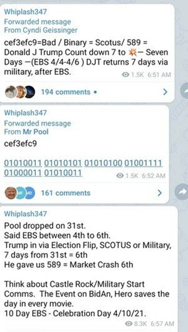Tap the eye views icon at 6:51 AM

pos(126,75)
